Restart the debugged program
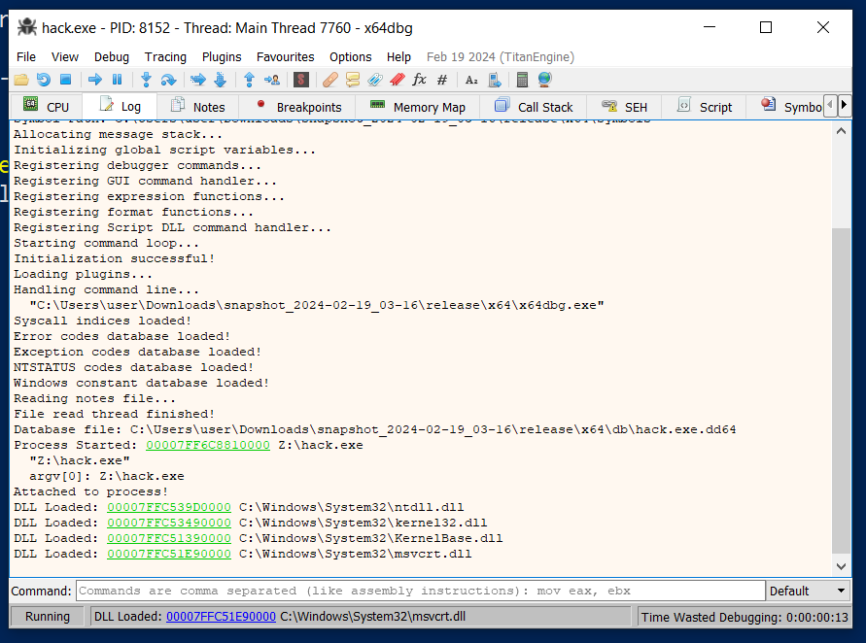 click(x=44, y=80)
